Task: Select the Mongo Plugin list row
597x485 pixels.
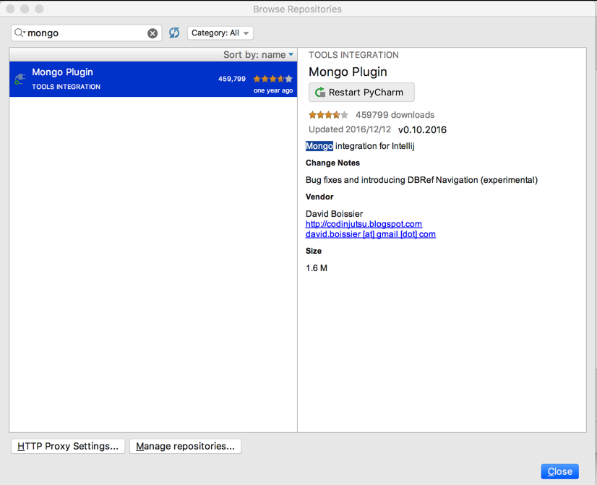Action: [x=153, y=80]
